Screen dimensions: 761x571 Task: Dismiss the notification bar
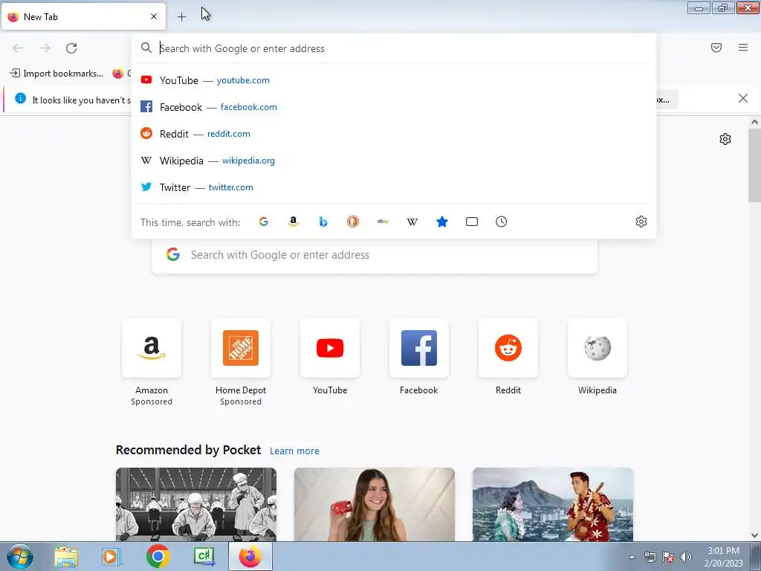pos(743,99)
